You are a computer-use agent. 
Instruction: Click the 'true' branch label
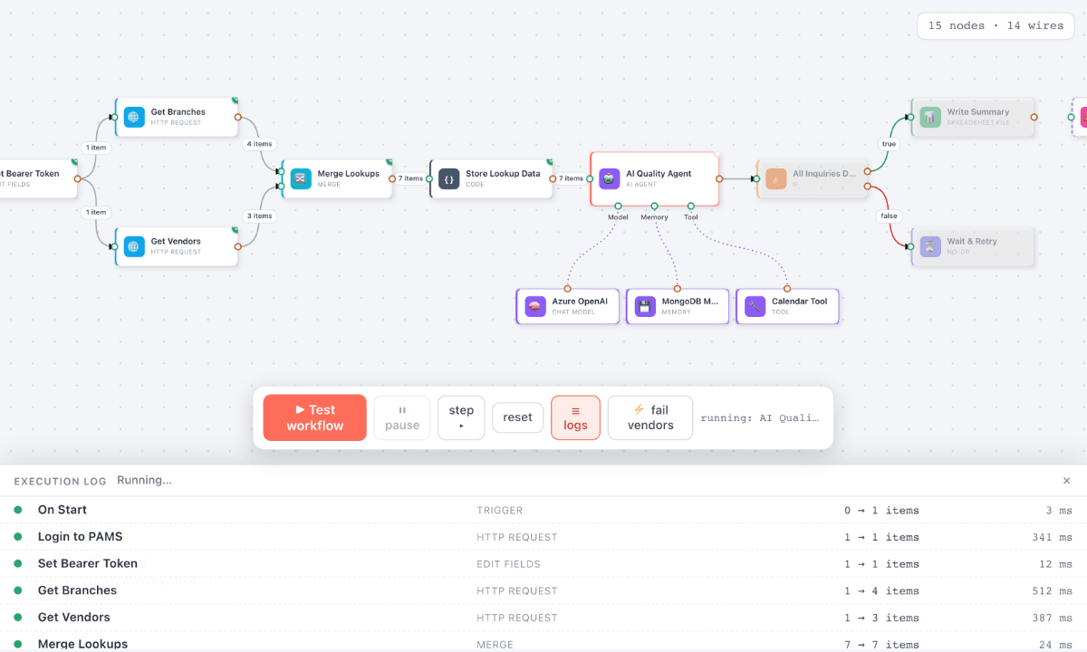point(889,144)
